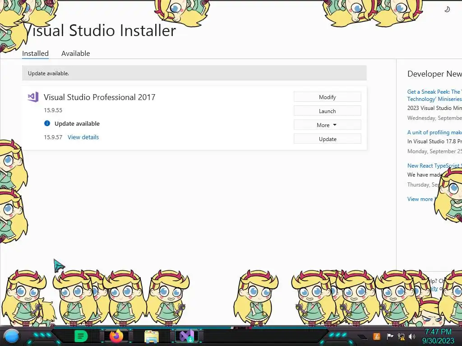Screen dimensions: 462x346
Task: Show hidden tray icons arrow
Action: point(363,337)
